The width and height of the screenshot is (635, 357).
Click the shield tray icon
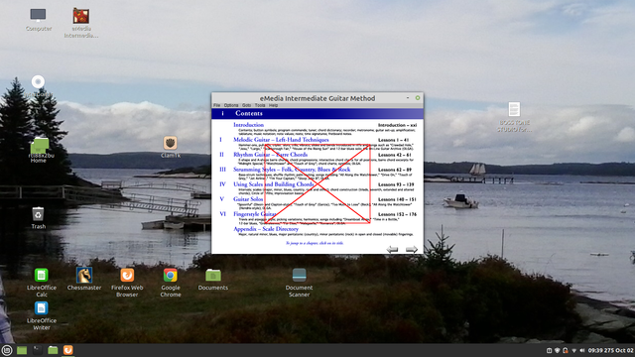557,350
